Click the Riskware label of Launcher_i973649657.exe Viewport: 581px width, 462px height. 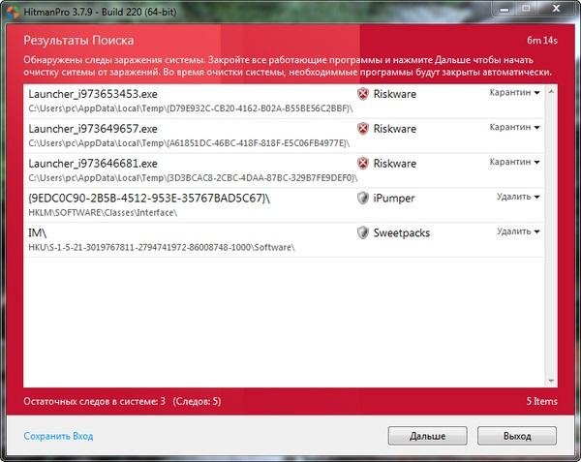point(395,129)
